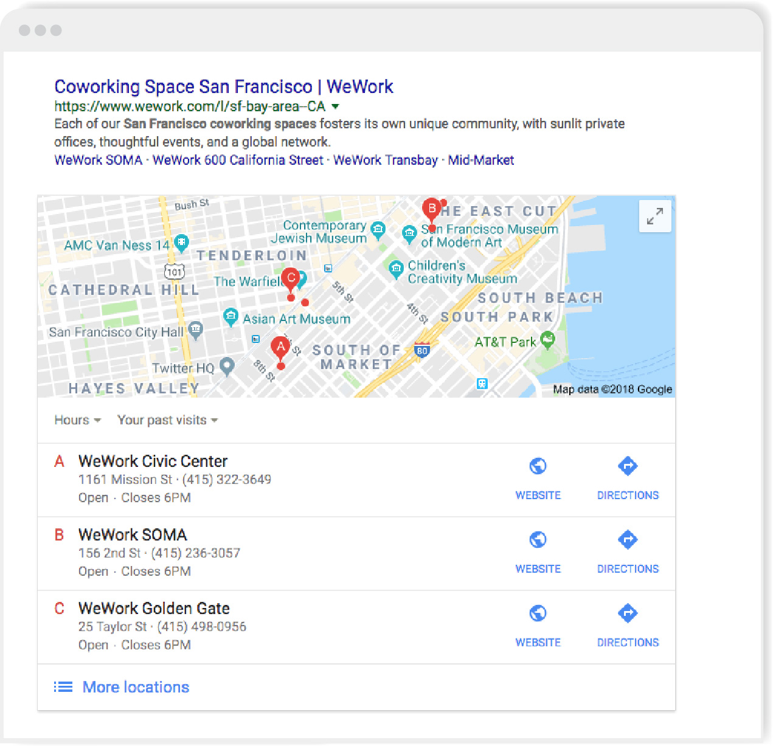Select the WeWork Golden Gate listing
The height and width of the screenshot is (746, 773).
coord(356,627)
